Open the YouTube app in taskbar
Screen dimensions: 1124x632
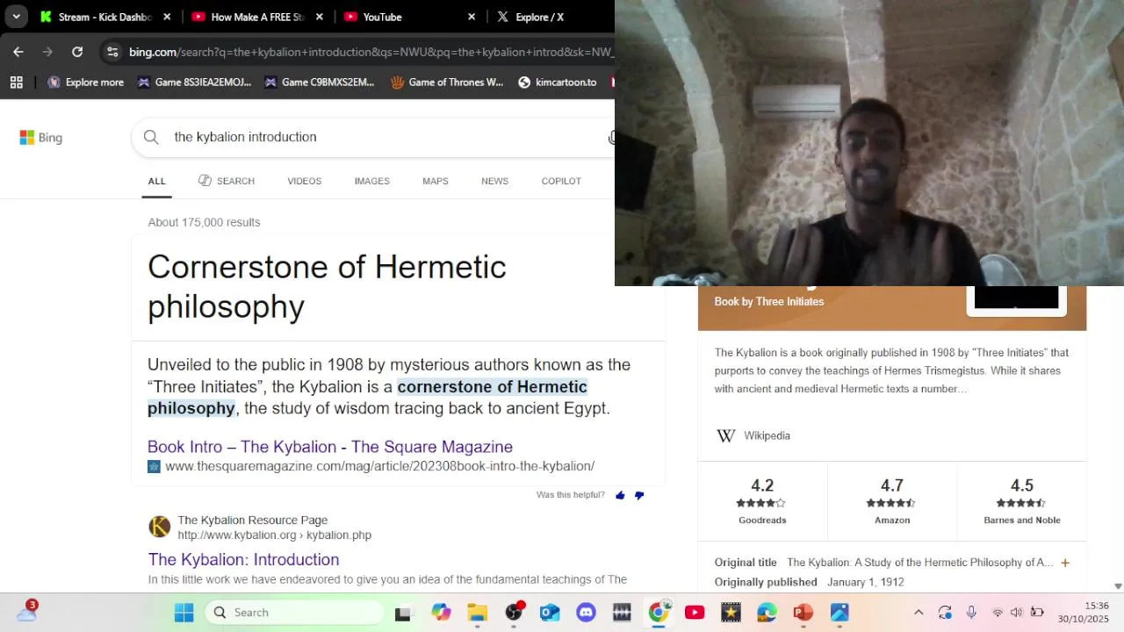(x=695, y=613)
